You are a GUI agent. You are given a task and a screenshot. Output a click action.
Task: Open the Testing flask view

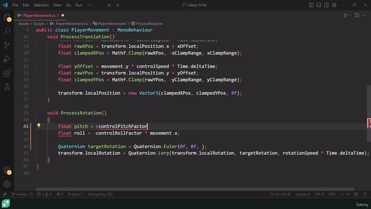click(x=7, y=87)
